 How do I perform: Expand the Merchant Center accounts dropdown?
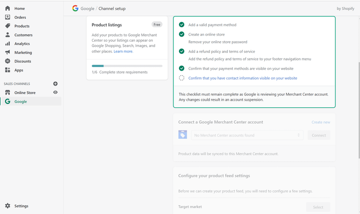tap(247, 135)
